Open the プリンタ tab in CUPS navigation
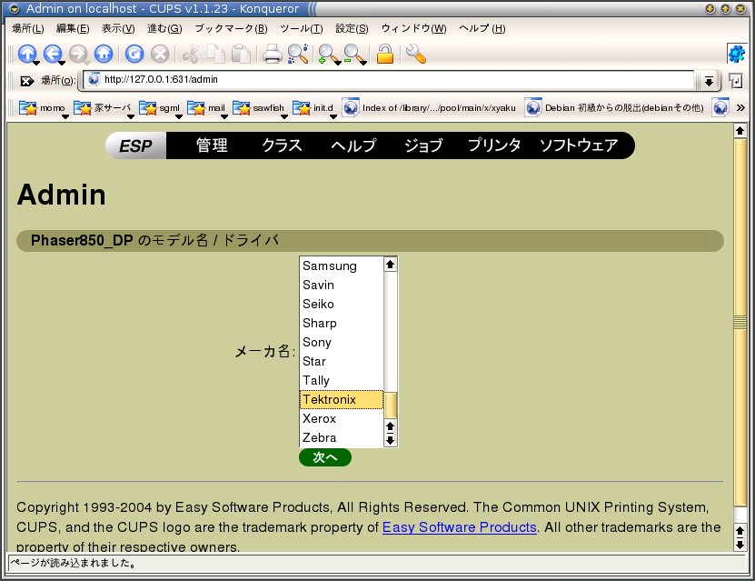This screenshot has width=755, height=581. (494, 145)
